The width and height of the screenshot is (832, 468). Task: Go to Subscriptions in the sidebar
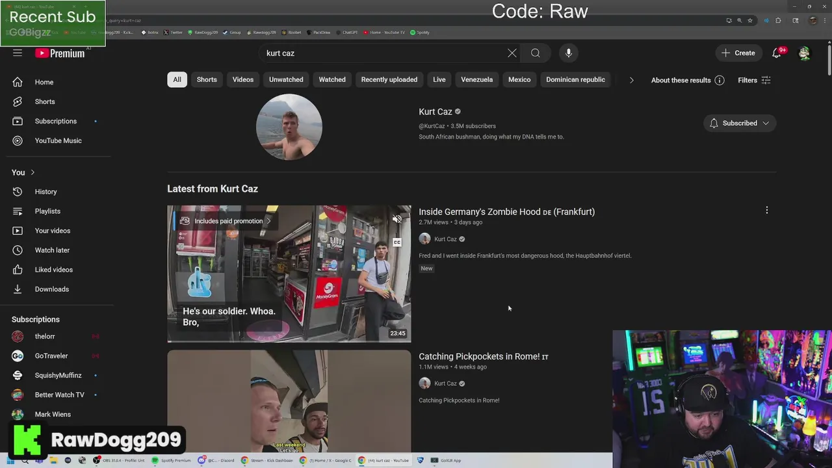point(57,121)
